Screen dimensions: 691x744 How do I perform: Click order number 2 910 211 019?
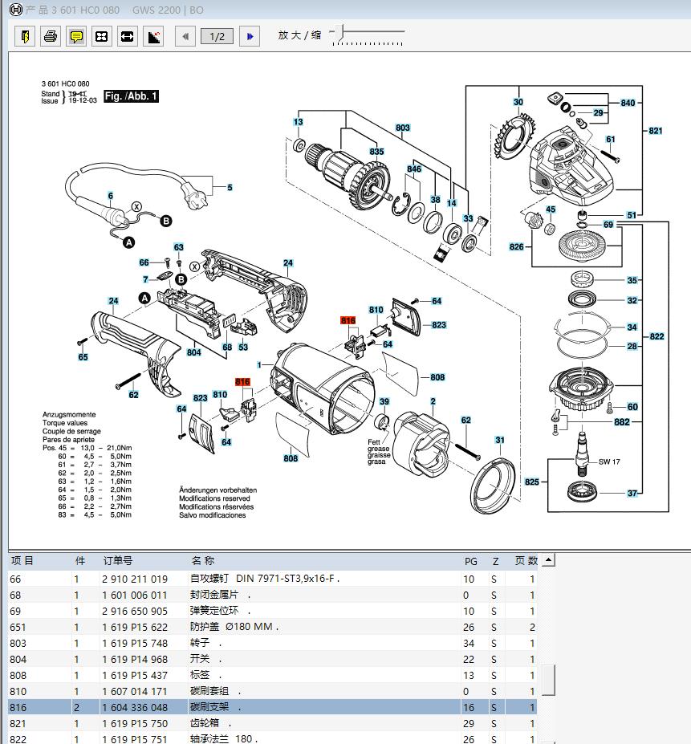135,579
